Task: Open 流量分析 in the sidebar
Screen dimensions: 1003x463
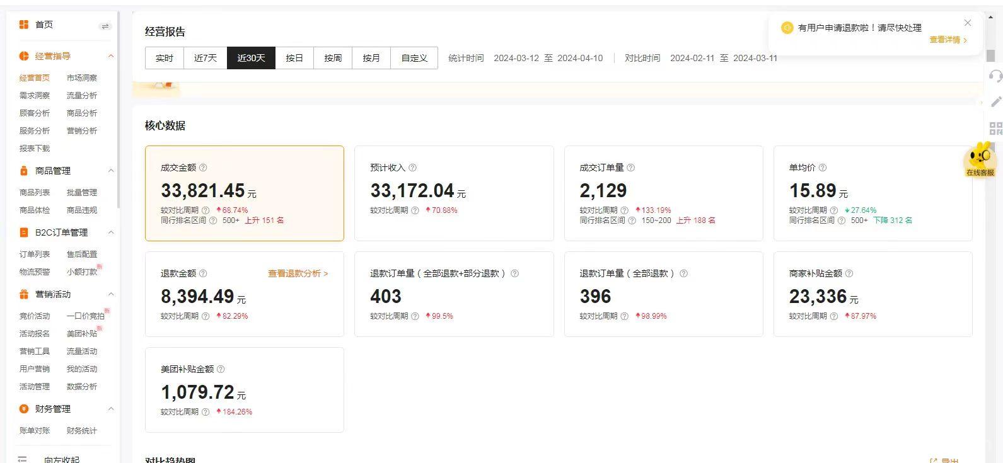Action: pos(82,96)
